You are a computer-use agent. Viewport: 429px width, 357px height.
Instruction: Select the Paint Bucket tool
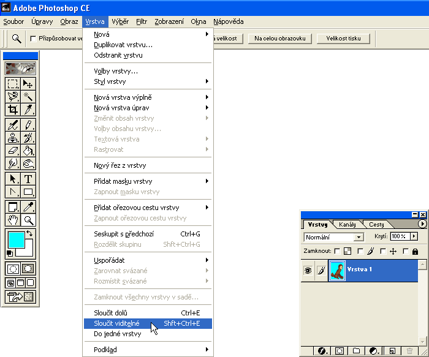(x=28, y=151)
